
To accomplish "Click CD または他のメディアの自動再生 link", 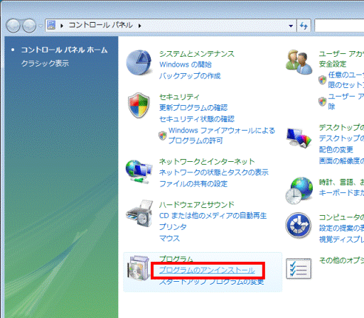I will click(x=213, y=216).
